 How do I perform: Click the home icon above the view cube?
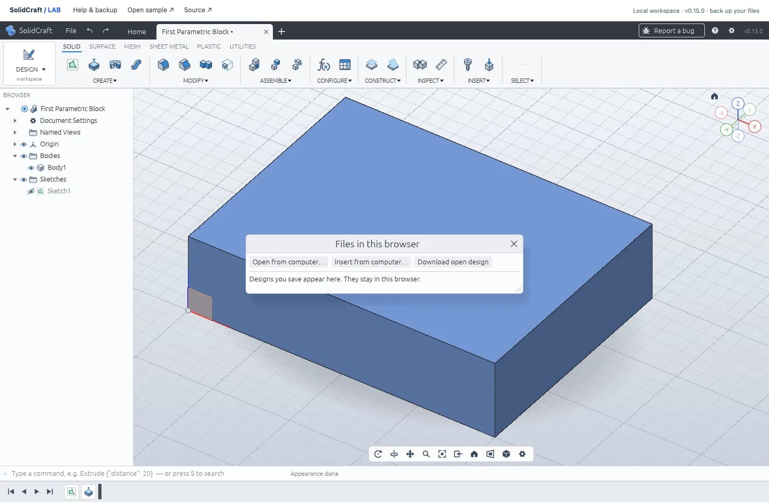715,96
